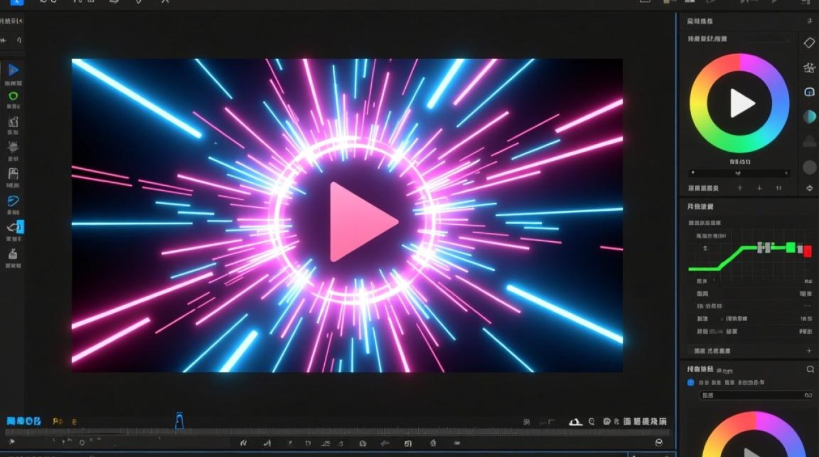This screenshot has width=819, height=457.
Task: Click the play button inside the upper color wheel
Action: [741, 103]
